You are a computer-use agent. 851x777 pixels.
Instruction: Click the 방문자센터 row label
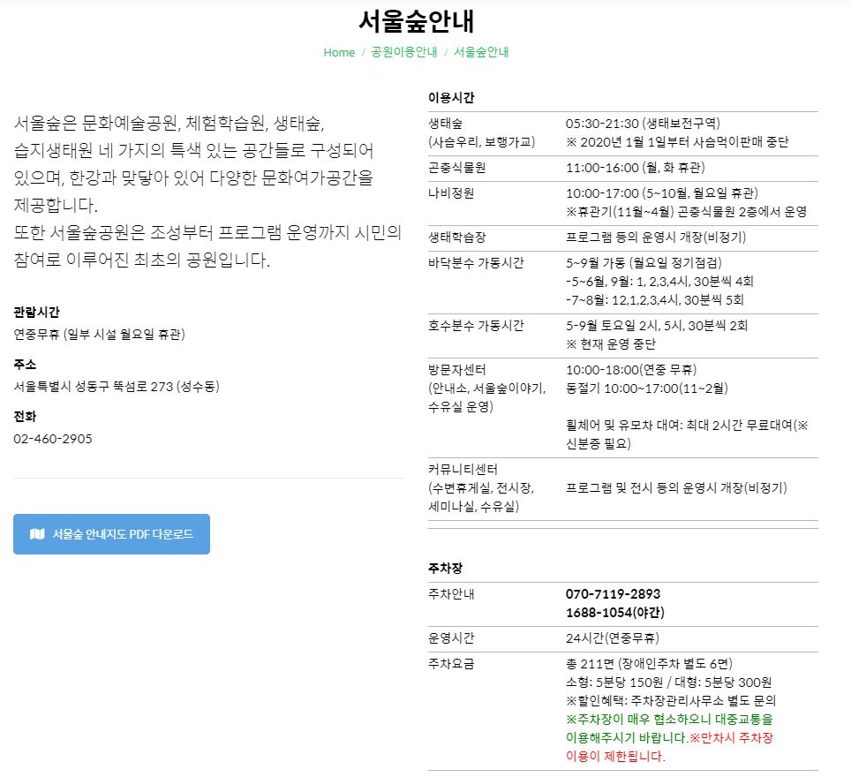click(x=456, y=369)
